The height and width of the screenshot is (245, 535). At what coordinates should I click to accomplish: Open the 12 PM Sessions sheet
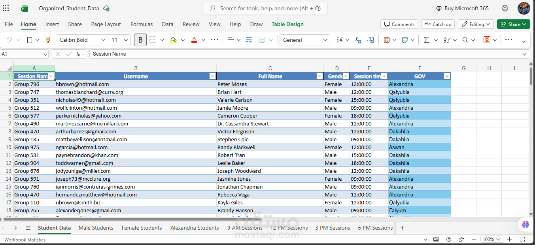click(289, 228)
